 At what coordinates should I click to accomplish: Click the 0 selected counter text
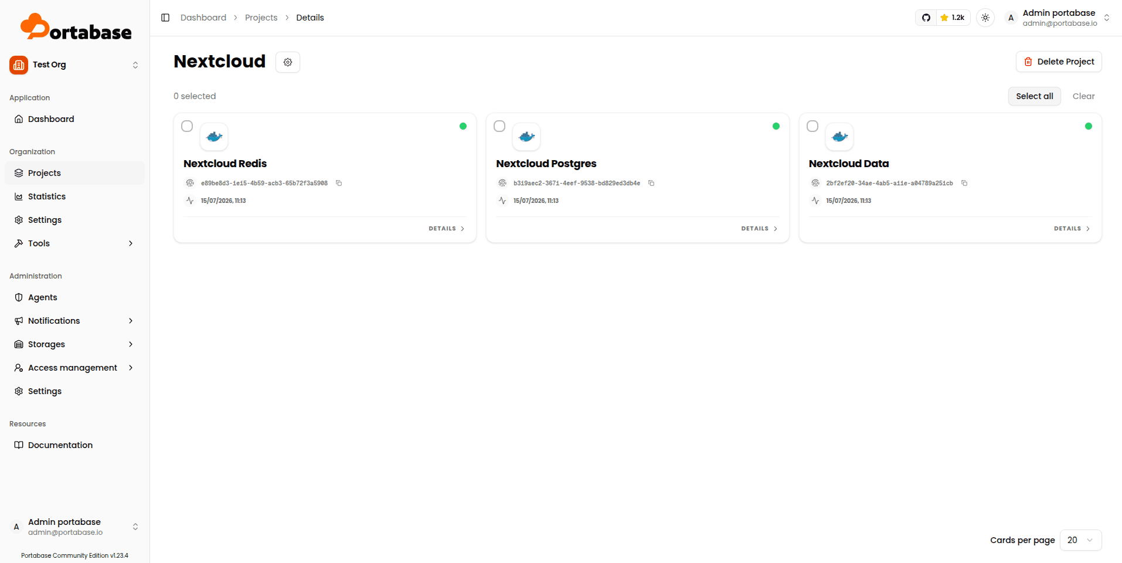click(x=195, y=96)
